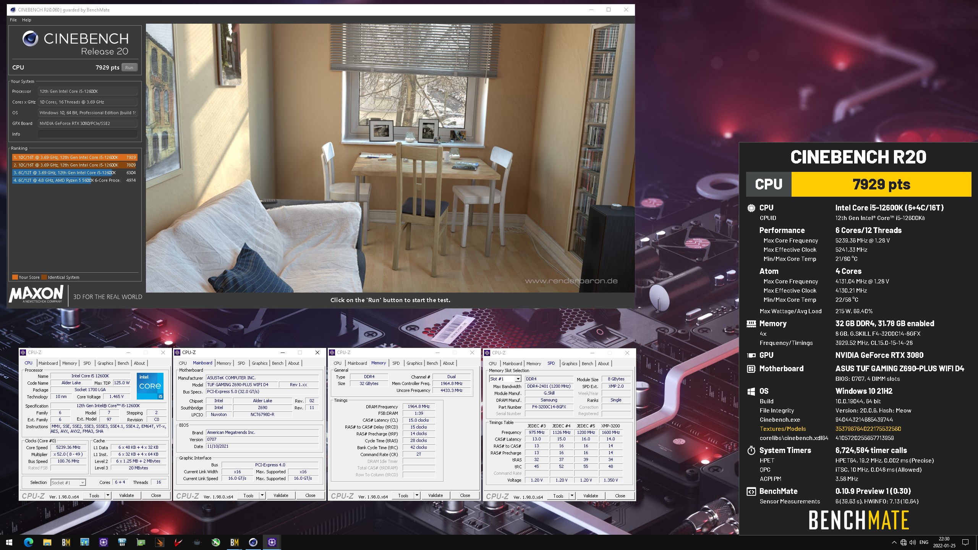Click Close in the CPU-Z Mainboard window
The width and height of the screenshot is (978, 550).
tap(310, 495)
